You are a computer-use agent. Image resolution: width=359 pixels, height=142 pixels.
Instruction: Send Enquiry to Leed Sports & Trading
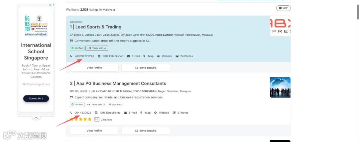click(146, 68)
